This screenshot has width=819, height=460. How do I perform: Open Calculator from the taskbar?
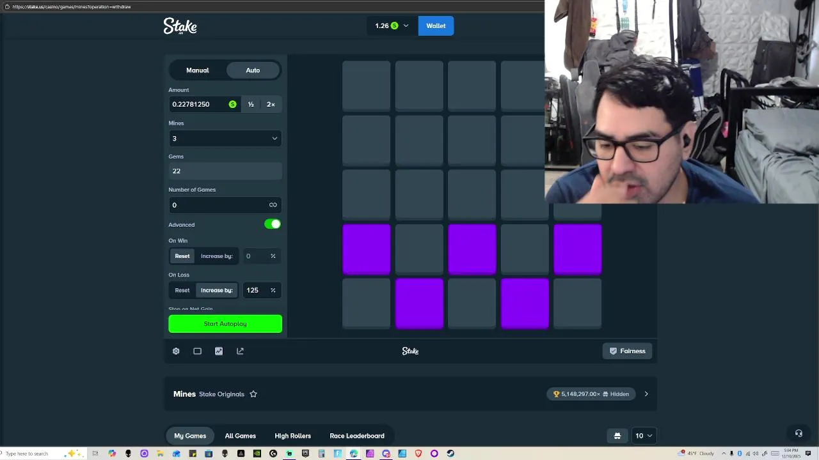click(321, 454)
